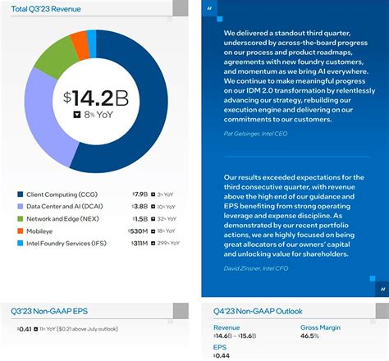The image size is (389, 361).
Task: Click the '299% YoY' text
Action: point(168,243)
